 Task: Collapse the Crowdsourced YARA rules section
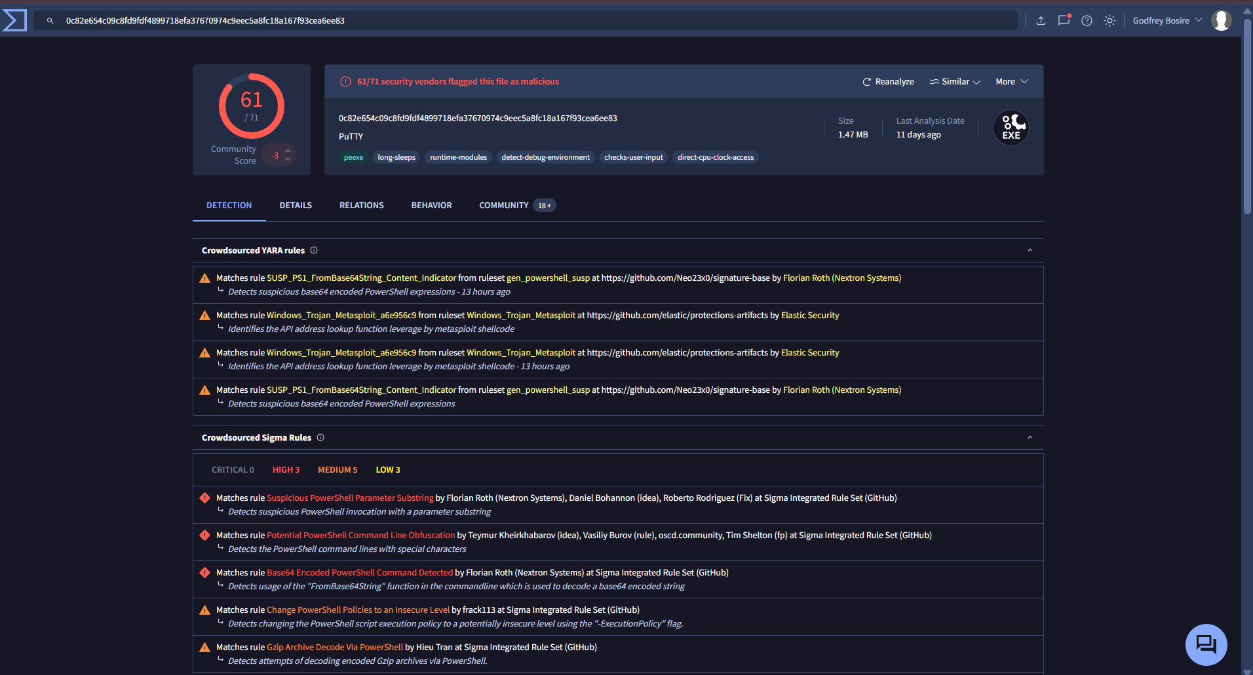[1030, 250]
